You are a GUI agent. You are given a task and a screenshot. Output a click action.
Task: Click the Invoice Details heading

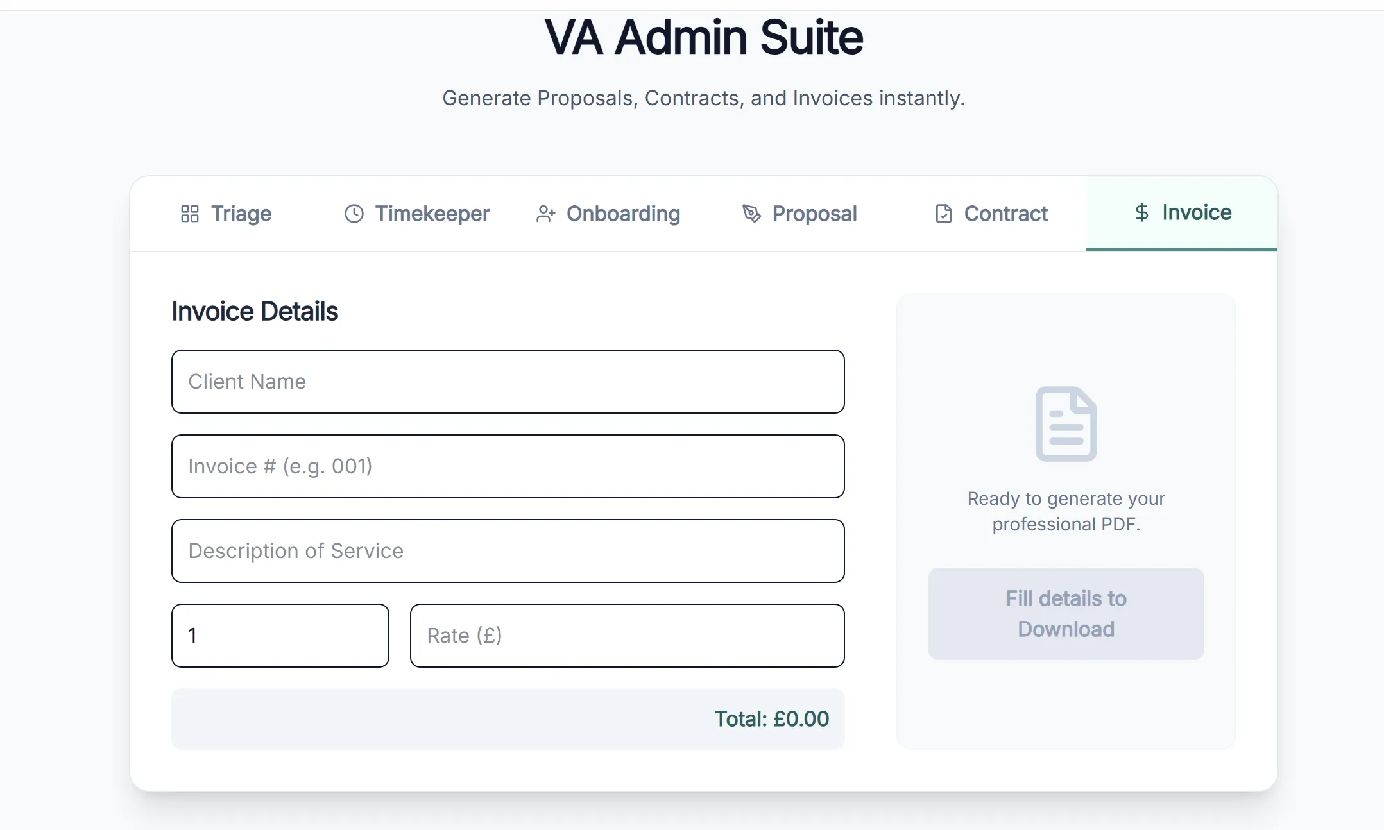pos(255,311)
